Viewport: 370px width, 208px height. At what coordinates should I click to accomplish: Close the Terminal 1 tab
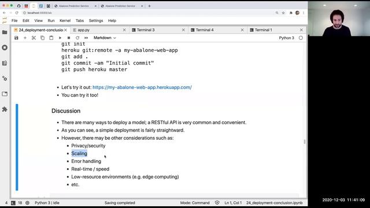tap(301, 30)
